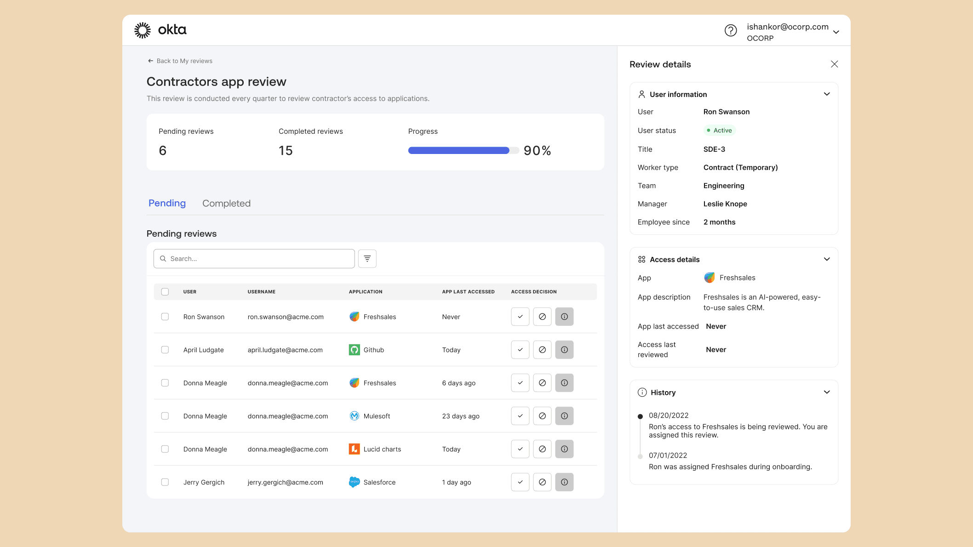The width and height of the screenshot is (973, 547).
Task: Revoke Donna Meagle's Lucid charts access
Action: tap(542, 449)
